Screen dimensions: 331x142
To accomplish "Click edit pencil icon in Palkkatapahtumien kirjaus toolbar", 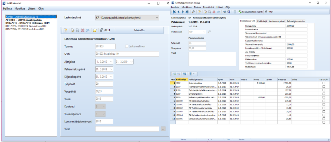I will coord(205,12).
